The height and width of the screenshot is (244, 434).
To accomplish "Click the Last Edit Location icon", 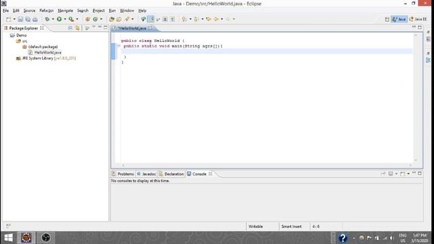I will click(x=209, y=19).
